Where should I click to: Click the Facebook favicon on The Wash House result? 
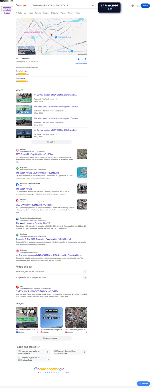(x=18, y=184)
